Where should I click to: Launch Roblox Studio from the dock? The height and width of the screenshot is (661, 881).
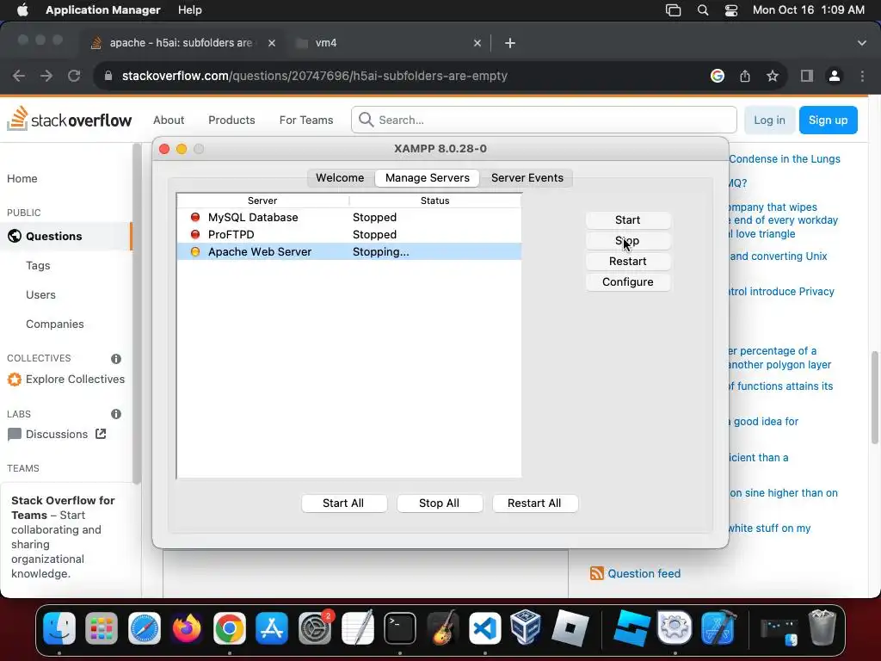(631, 627)
